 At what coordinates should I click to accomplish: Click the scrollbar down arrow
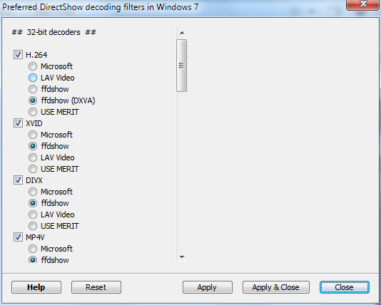tap(182, 257)
